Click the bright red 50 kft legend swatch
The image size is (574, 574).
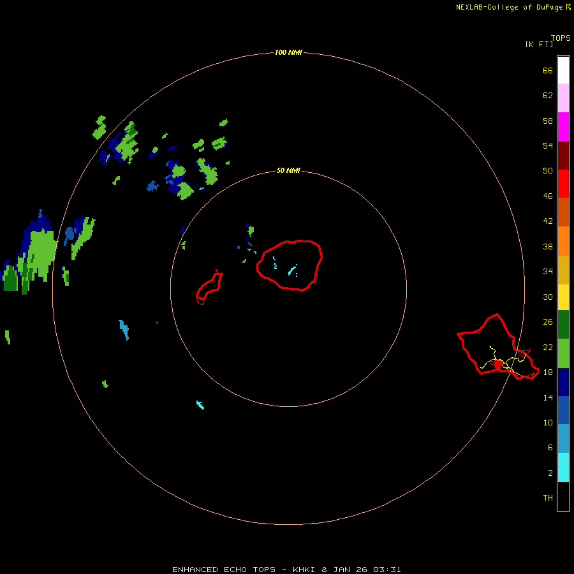[x=563, y=184]
